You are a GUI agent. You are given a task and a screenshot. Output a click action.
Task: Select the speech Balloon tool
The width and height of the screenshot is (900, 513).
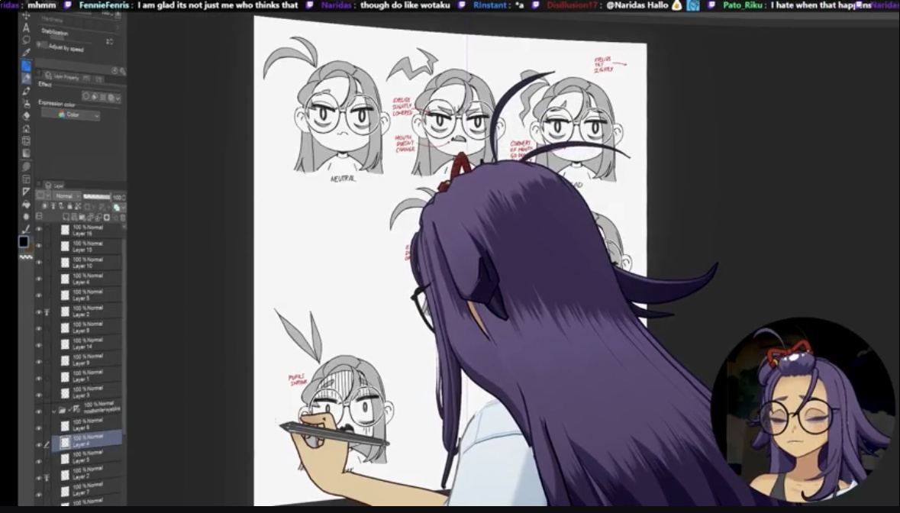click(x=27, y=166)
